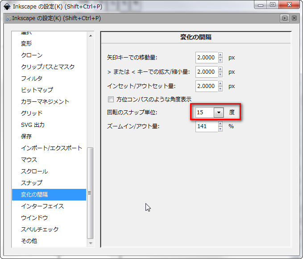Click the インセット/アウトセット量 value field
The width and height of the screenshot is (303, 259).
tap(207, 86)
